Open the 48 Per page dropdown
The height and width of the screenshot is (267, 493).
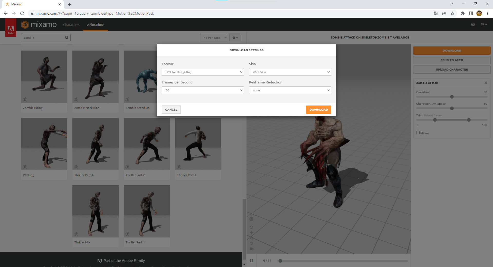(x=214, y=38)
